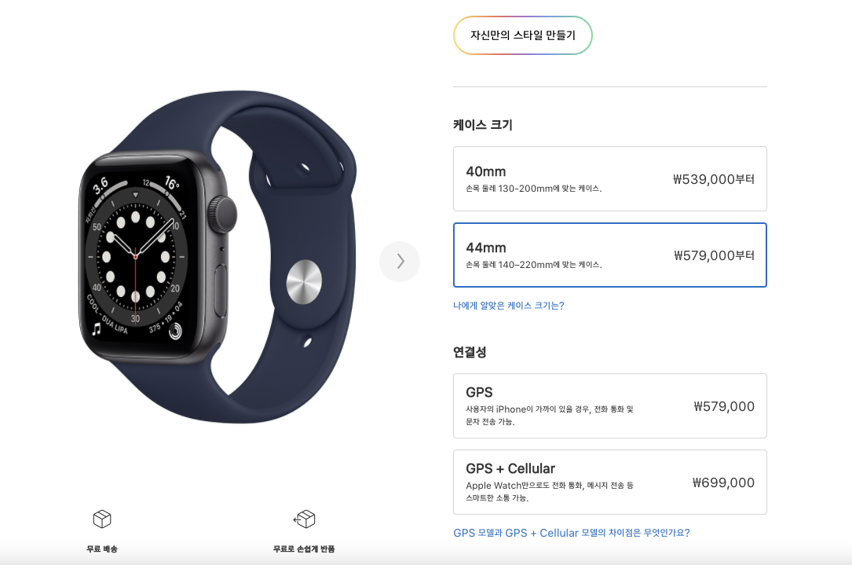Click the silver pin on the watch band

tap(305, 281)
